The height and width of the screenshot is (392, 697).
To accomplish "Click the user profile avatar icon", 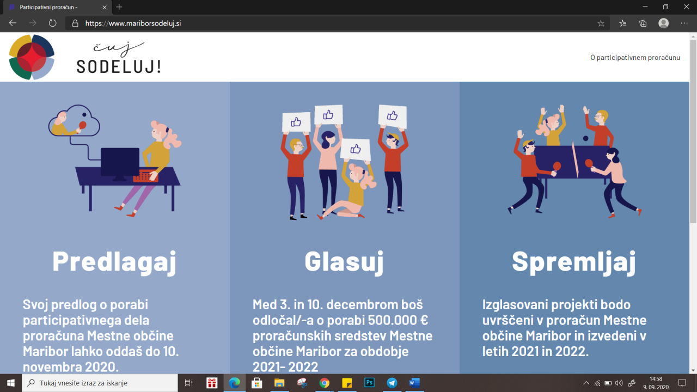I will point(663,23).
